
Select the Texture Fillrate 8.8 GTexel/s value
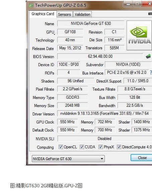(x=135, y=89)
